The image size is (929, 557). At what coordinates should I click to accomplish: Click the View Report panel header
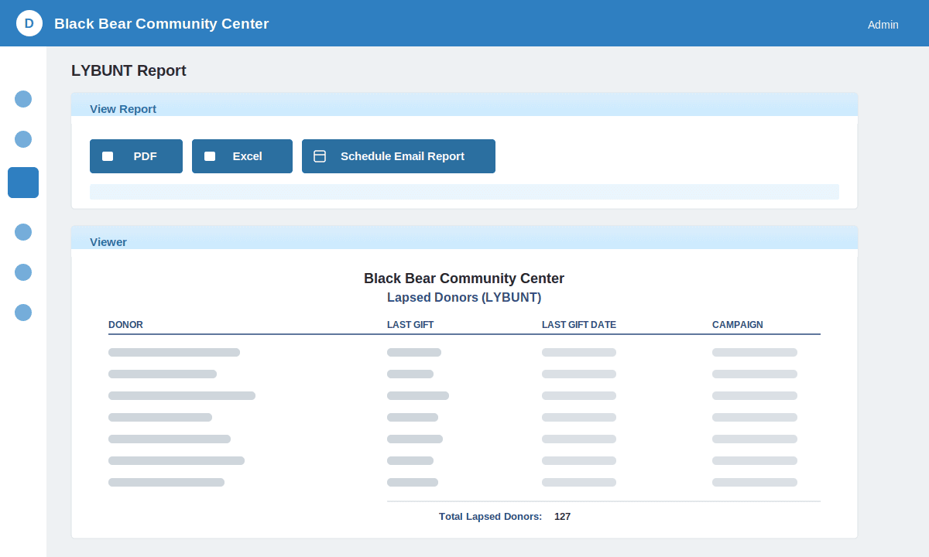pyautogui.click(x=464, y=104)
